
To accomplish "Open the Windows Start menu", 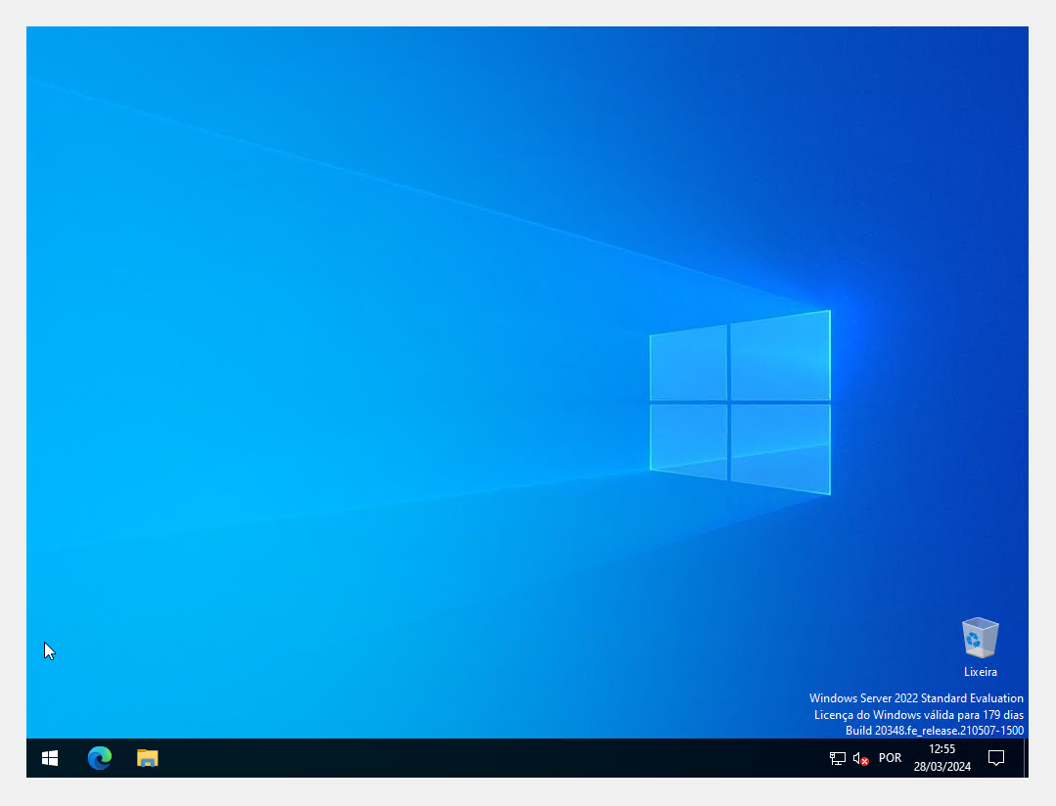I will 50,758.
